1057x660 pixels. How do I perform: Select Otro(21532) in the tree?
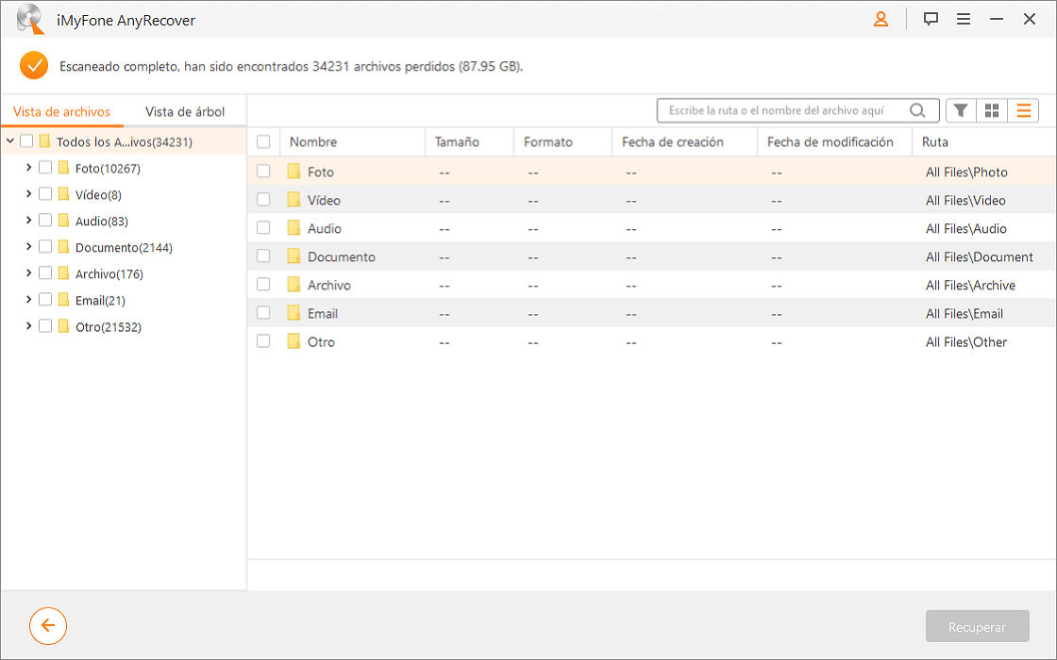coord(108,326)
